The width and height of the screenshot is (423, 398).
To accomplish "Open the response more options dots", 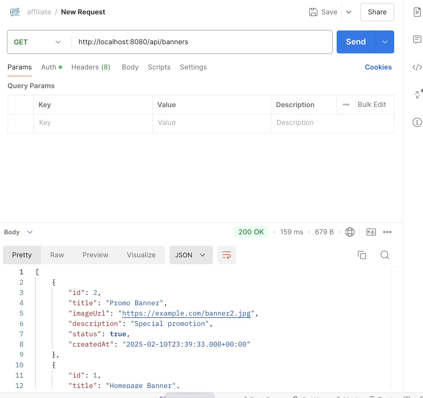I will [x=387, y=232].
